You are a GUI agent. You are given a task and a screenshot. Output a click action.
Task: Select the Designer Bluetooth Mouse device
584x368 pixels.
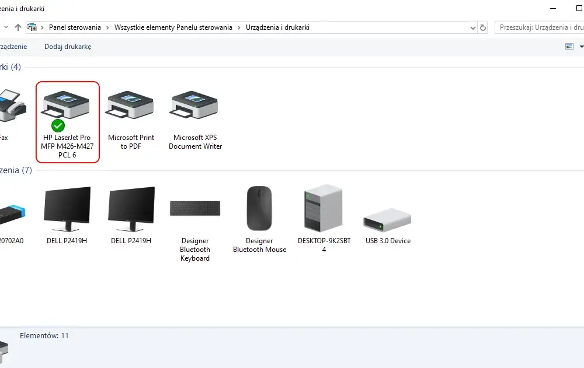click(x=260, y=219)
